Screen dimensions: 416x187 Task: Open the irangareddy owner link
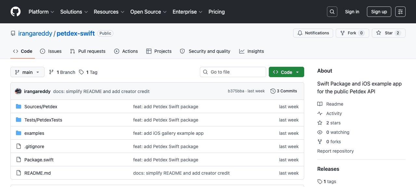35,33
